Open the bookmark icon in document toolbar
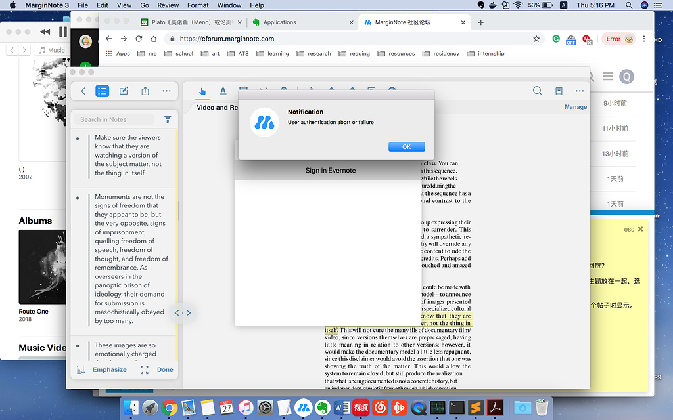The image size is (673, 420). pos(559,91)
